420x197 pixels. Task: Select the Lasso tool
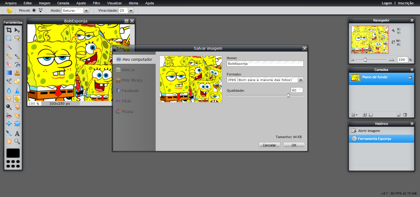pos(17,38)
